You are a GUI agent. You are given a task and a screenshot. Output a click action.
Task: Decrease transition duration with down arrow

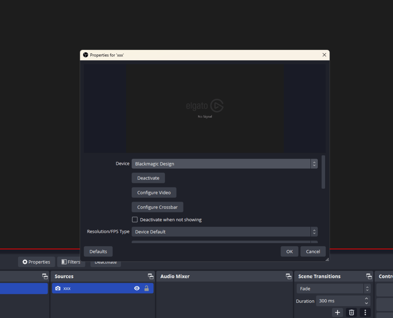(x=367, y=303)
